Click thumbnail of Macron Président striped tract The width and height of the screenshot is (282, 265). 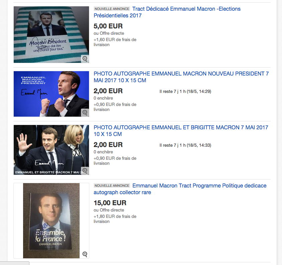click(x=51, y=34)
